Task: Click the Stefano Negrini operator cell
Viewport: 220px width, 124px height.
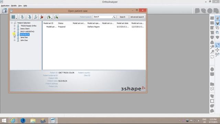Action: (93, 27)
